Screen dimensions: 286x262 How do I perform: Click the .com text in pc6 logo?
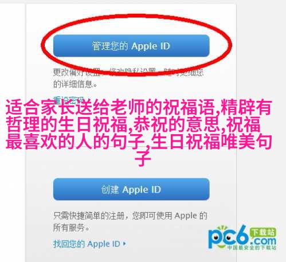tap(264, 241)
